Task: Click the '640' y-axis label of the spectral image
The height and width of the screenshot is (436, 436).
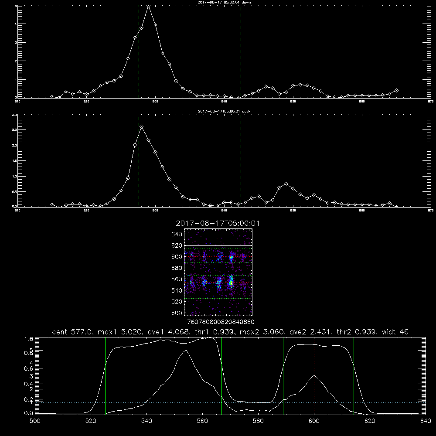Action: 177,235
